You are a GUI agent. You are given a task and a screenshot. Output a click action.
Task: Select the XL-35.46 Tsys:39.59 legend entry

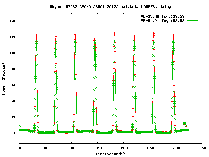pyautogui.click(x=163, y=16)
